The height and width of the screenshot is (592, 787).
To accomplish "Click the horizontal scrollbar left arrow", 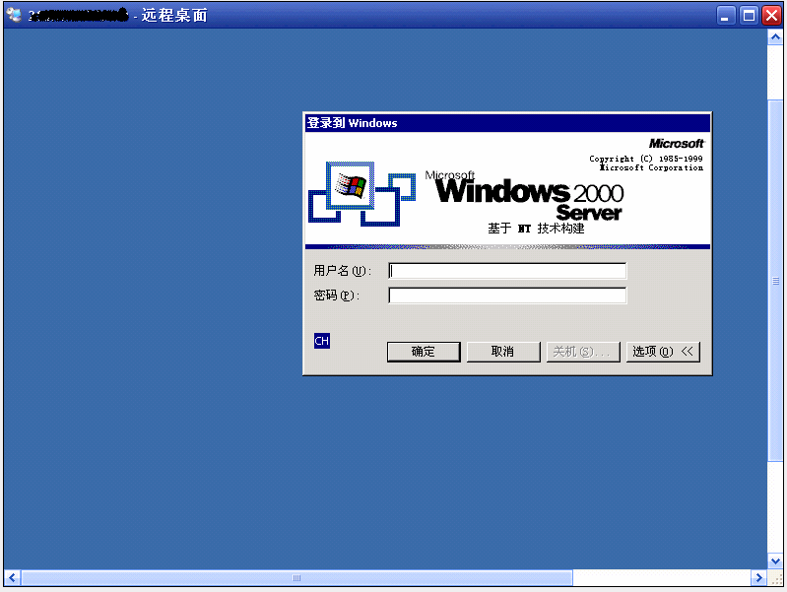I will click(x=12, y=578).
